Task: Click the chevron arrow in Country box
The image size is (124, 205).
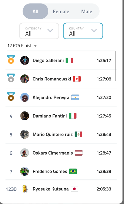Action: click(94, 30)
